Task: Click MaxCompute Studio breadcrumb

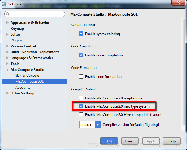Action: (x=87, y=14)
